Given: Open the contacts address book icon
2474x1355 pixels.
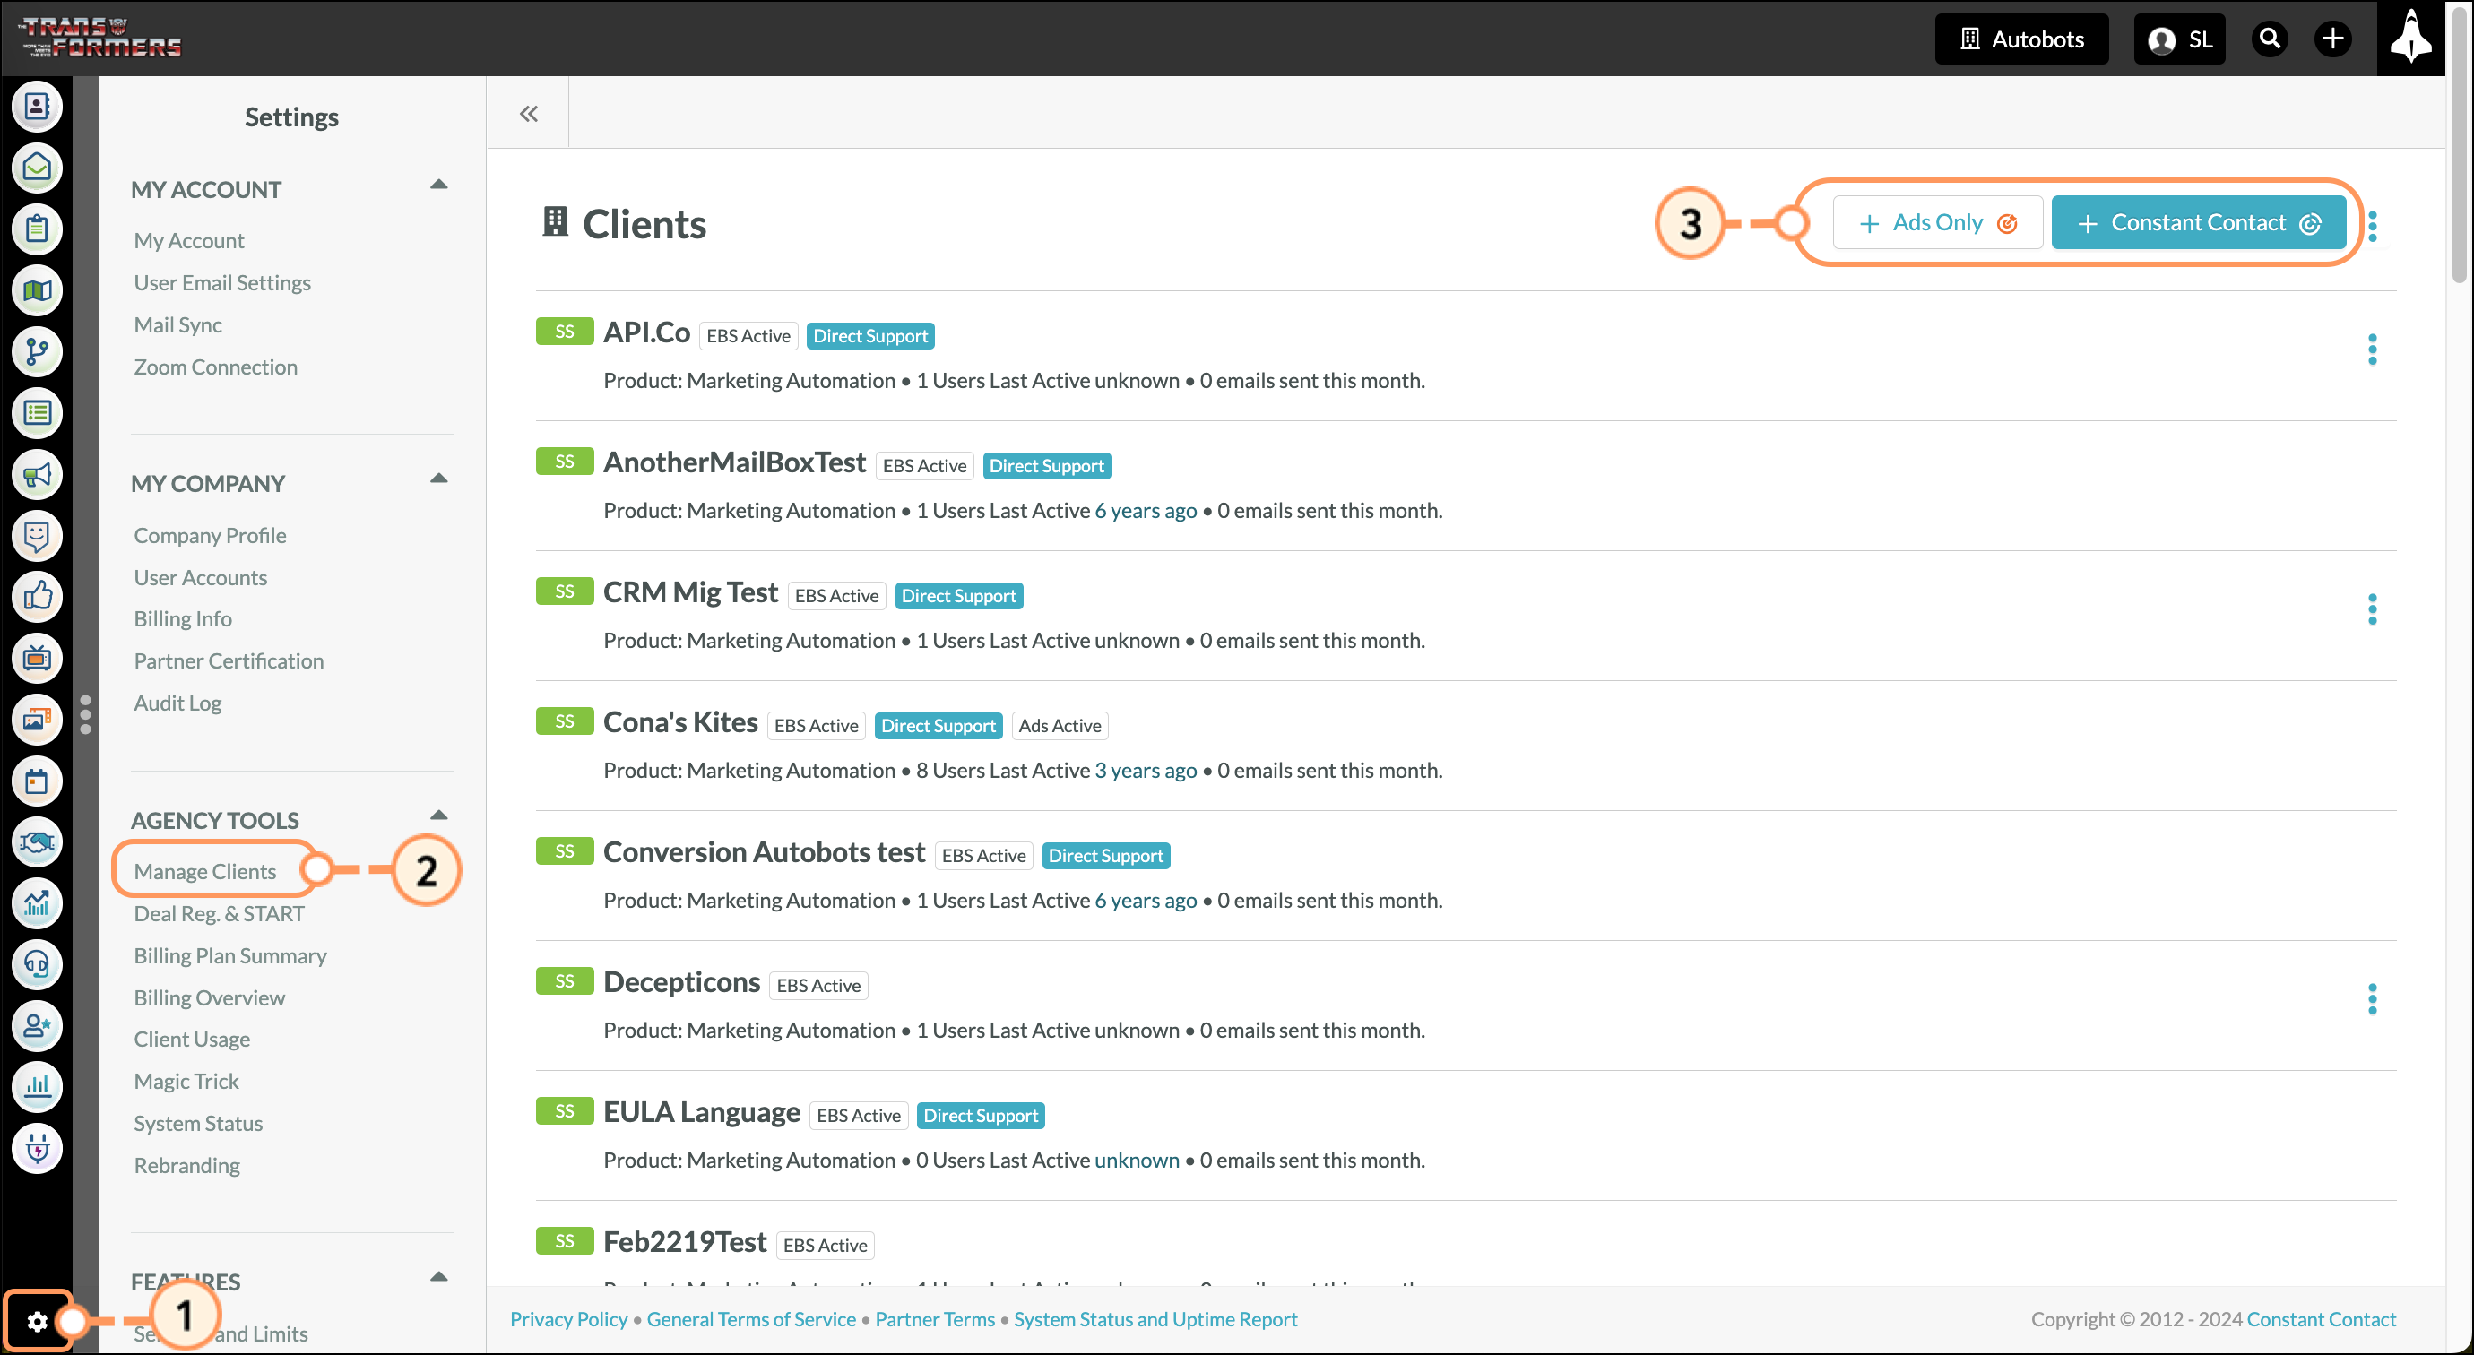Looking at the screenshot, I should click(x=37, y=107).
